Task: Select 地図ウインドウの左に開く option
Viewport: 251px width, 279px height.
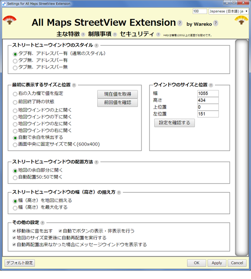Action: click(x=15, y=124)
